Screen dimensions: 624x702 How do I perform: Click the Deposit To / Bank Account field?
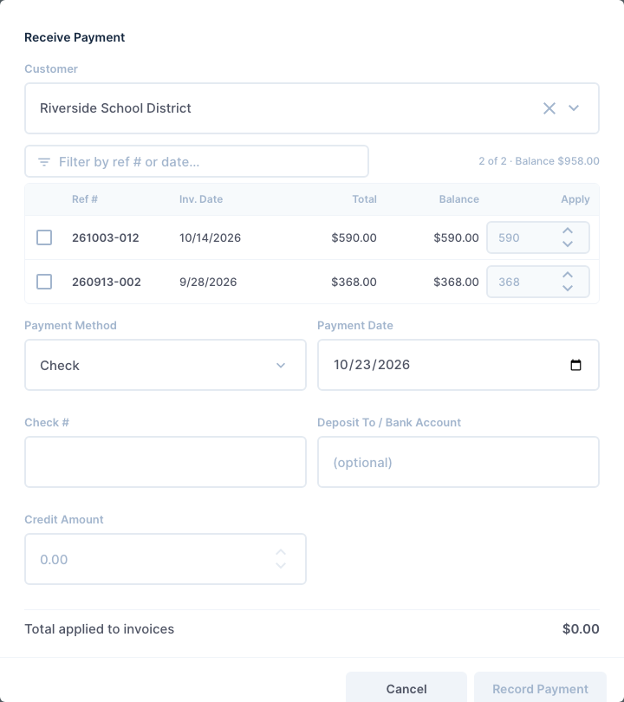click(458, 462)
